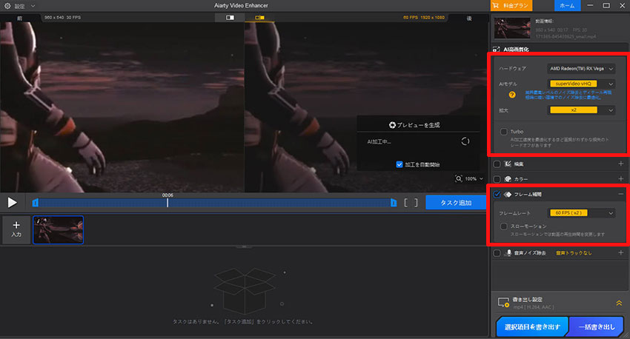Click the video info thumbnail in right panel
This screenshot has height=339, width=630.
pos(512,28)
